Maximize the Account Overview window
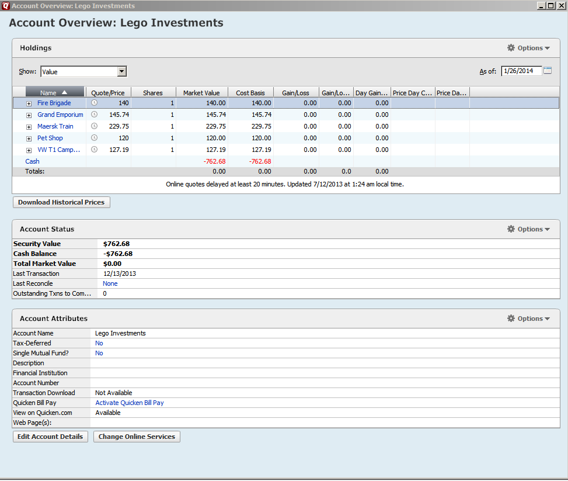The width and height of the screenshot is (568, 481). [x=550, y=5]
